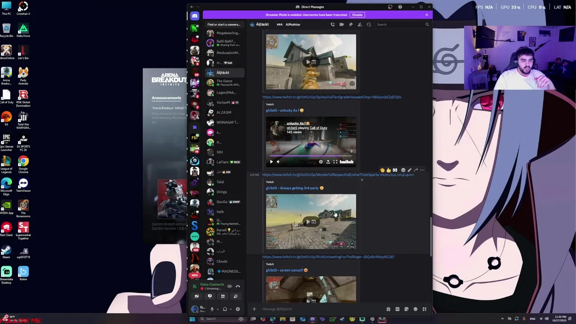Expand microphone input options arrow
Screen dimensions: 576x324
click(x=218, y=309)
